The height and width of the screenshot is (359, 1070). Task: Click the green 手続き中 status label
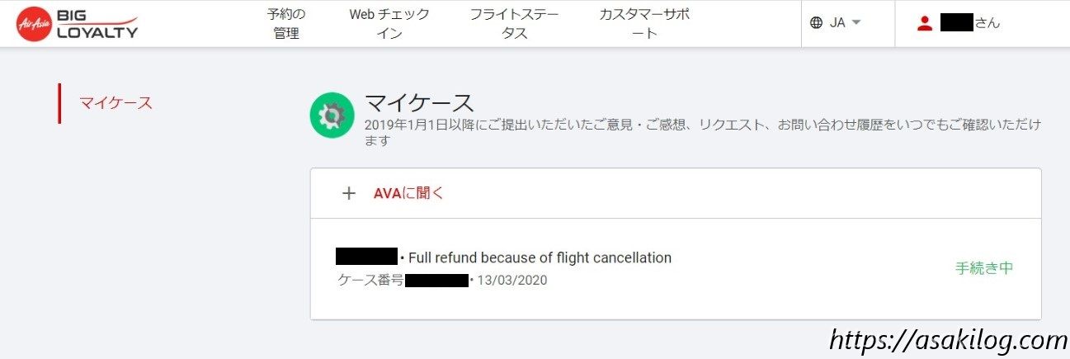(983, 268)
